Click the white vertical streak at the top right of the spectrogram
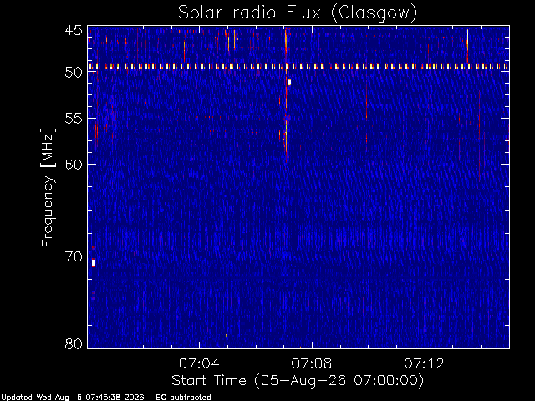535x401 pixels. (467, 38)
